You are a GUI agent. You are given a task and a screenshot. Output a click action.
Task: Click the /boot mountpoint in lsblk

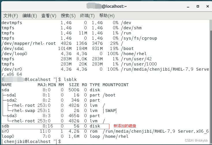pyautogui.click(x=109, y=95)
